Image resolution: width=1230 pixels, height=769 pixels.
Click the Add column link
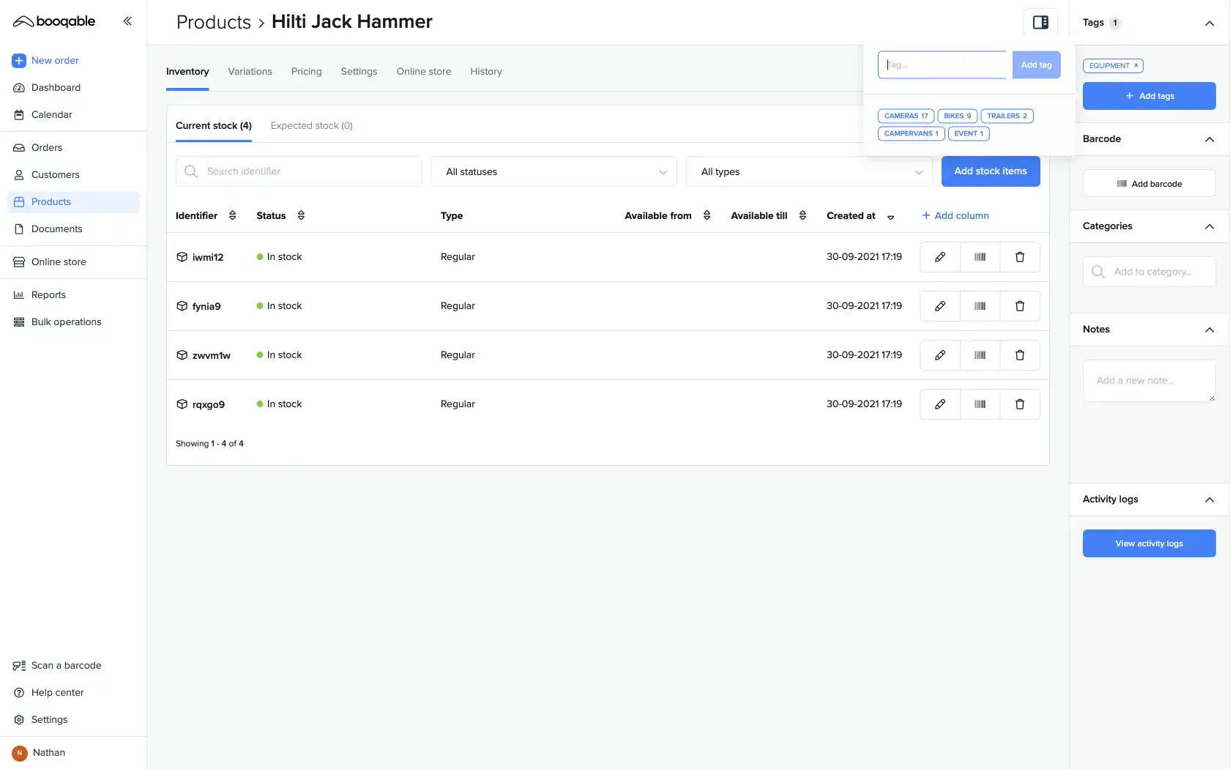955,215
